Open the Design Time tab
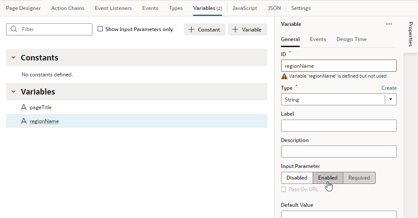Viewport: 418px width, 218px height. pyautogui.click(x=351, y=39)
